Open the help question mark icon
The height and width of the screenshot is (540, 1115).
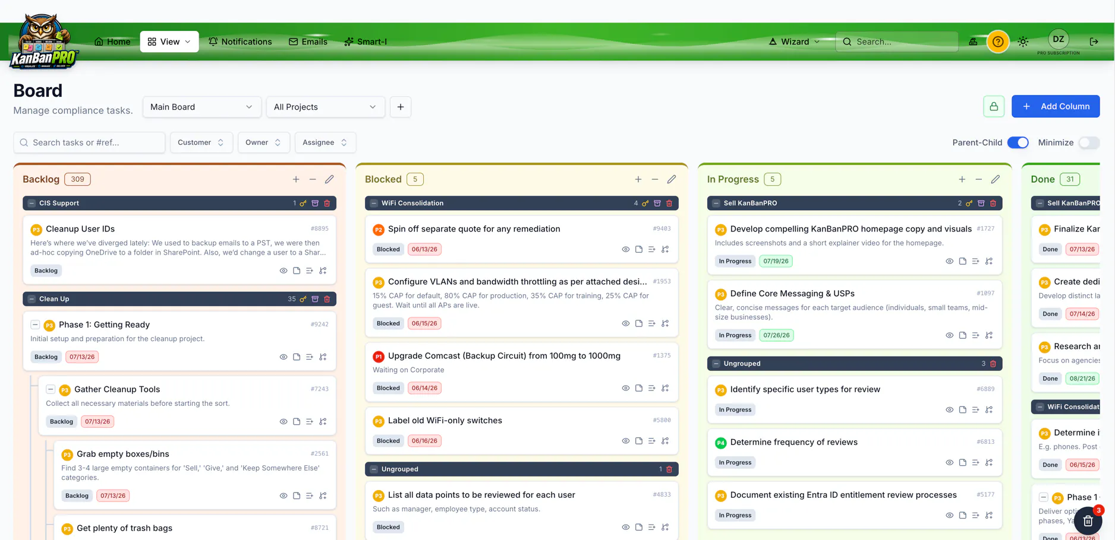(998, 42)
